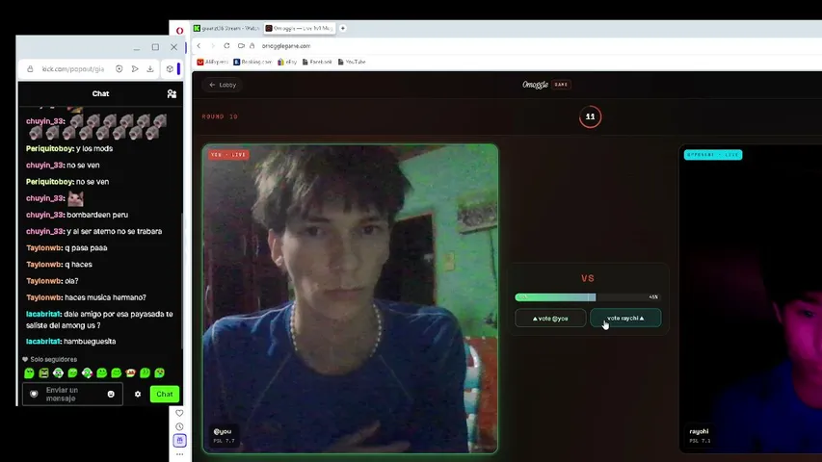This screenshot has width=822, height=462.
Task: Open downloads in Kick popout window
Action: pos(150,69)
